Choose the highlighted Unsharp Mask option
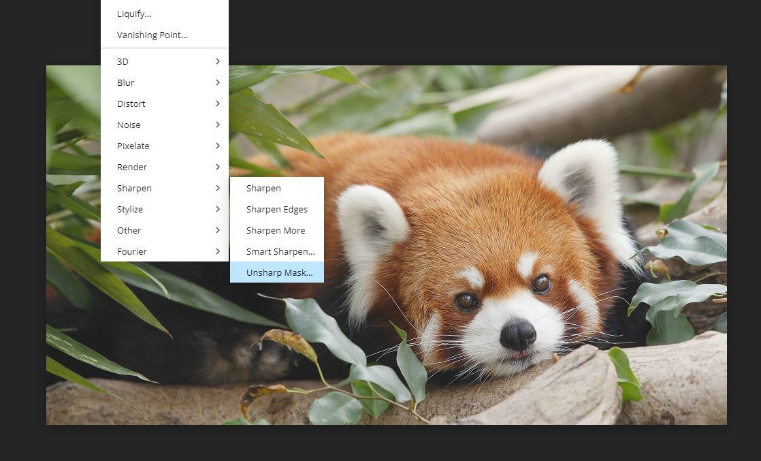 click(279, 272)
